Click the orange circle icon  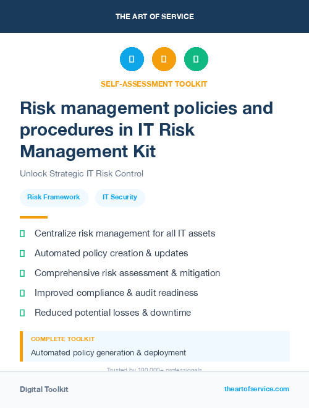tap(164, 59)
